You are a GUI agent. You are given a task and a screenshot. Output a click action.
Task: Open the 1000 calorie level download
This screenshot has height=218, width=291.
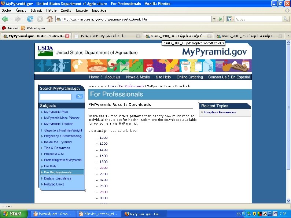click(x=104, y=138)
